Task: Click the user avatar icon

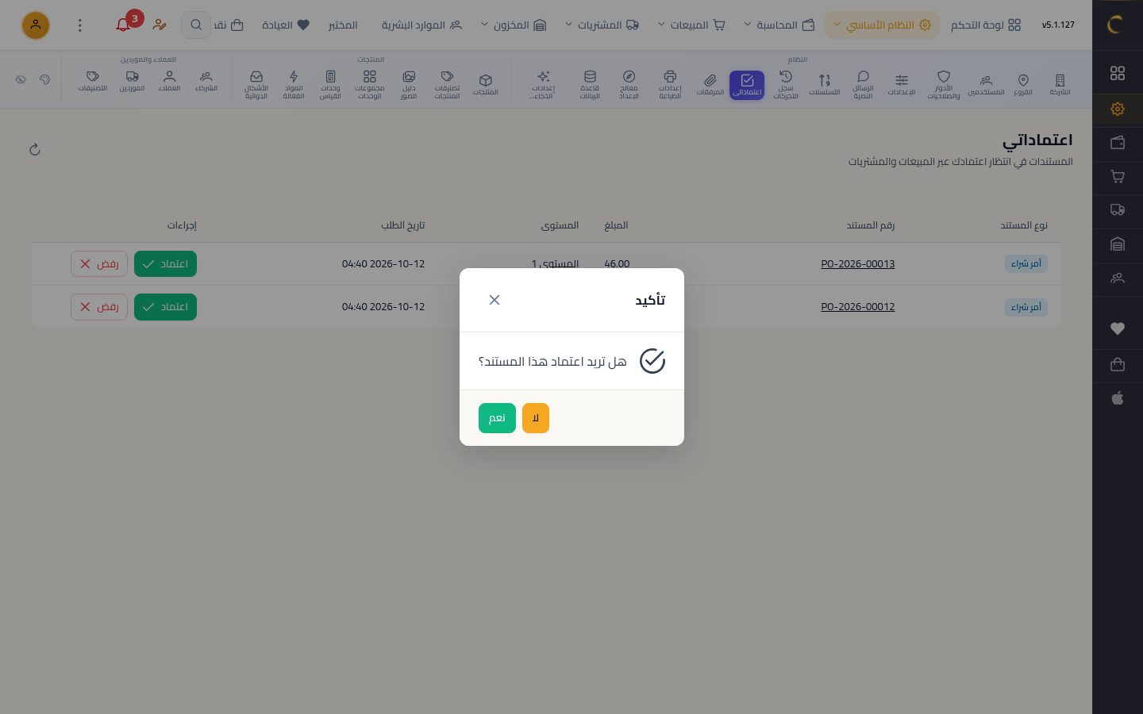Action: point(36,25)
